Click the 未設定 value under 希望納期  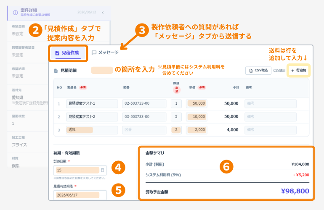click(x=18, y=76)
